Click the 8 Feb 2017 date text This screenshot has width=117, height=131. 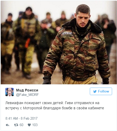[x=29, y=118]
